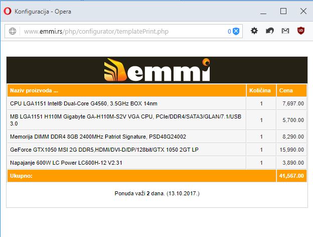Maximize the Konfiguracija Opera window
The height and width of the screenshot is (237, 313).
(283, 11)
